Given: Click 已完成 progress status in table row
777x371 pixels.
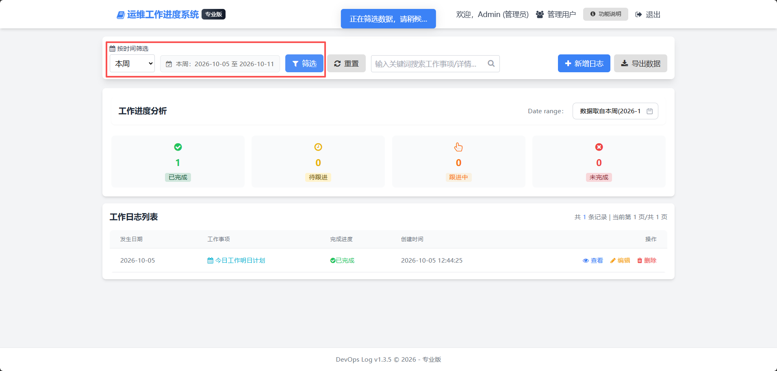Looking at the screenshot, I should click(x=342, y=261).
